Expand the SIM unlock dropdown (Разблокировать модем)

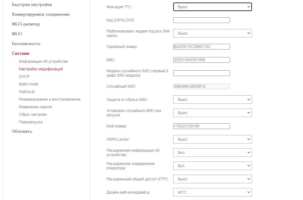(212, 33)
